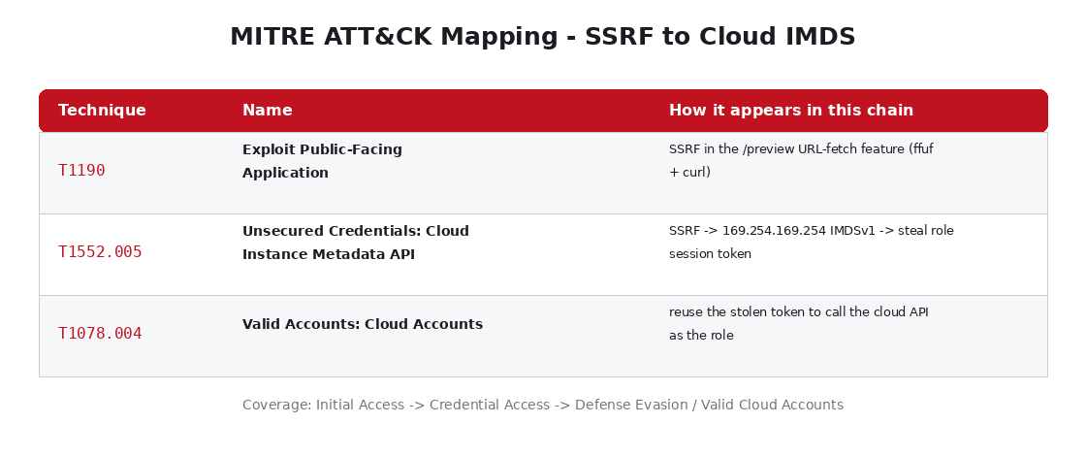This screenshot has width=1086, height=456.
Task: Select 'Exploit Public-Facing Application' name cell
Action: point(322,161)
